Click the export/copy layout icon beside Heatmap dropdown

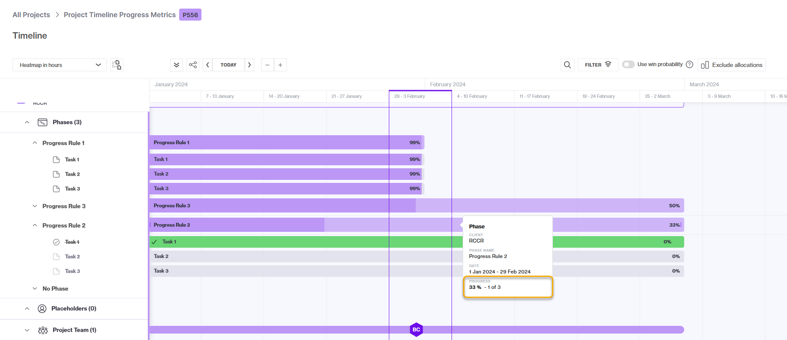117,65
